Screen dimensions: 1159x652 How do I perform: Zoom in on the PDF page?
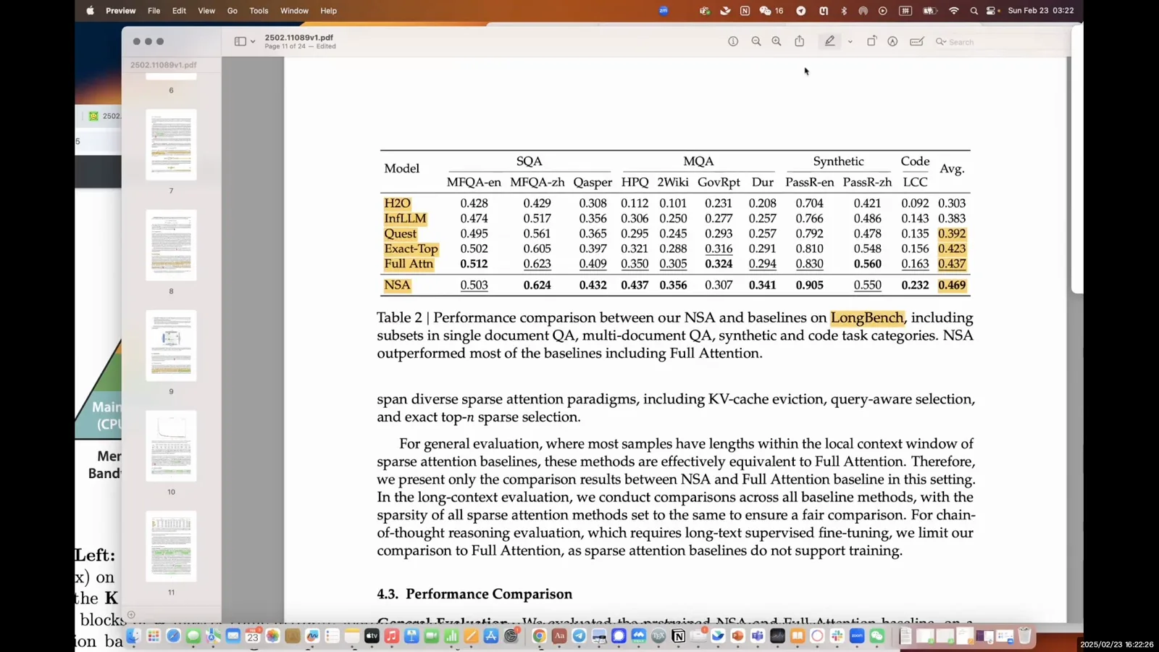pos(777,41)
